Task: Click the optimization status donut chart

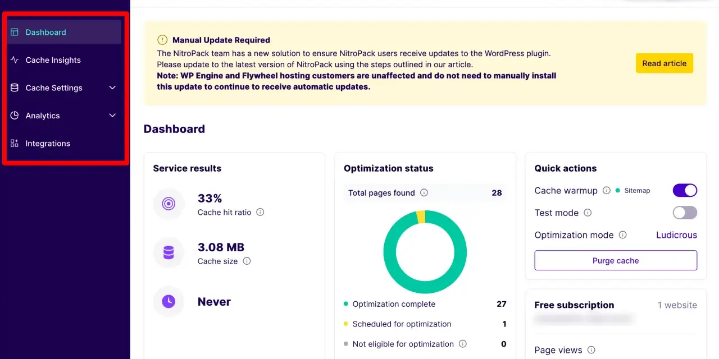Action: [x=425, y=252]
